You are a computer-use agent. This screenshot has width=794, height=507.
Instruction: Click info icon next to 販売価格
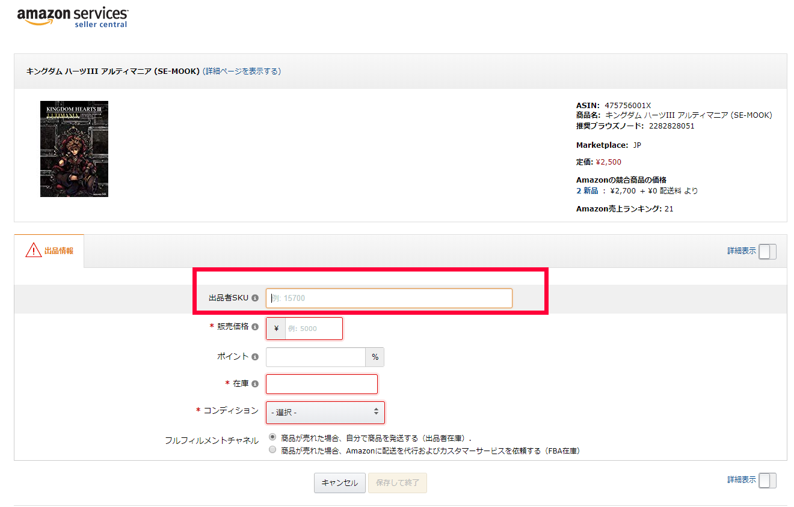pyautogui.click(x=255, y=327)
